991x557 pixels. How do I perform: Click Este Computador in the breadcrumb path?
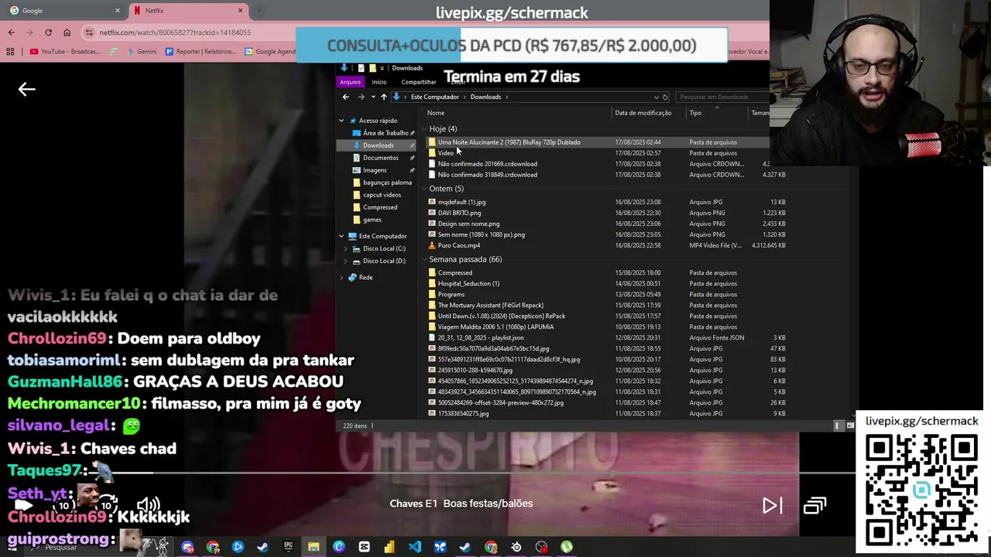pos(434,97)
